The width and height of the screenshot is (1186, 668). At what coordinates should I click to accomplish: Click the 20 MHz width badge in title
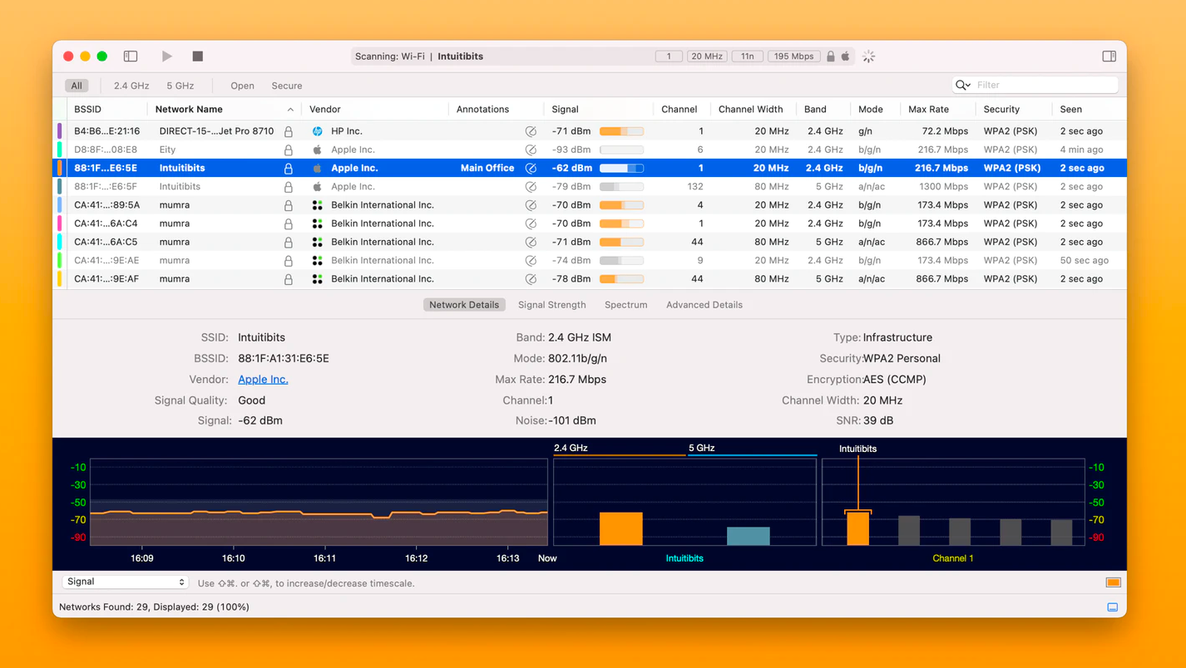coord(707,56)
